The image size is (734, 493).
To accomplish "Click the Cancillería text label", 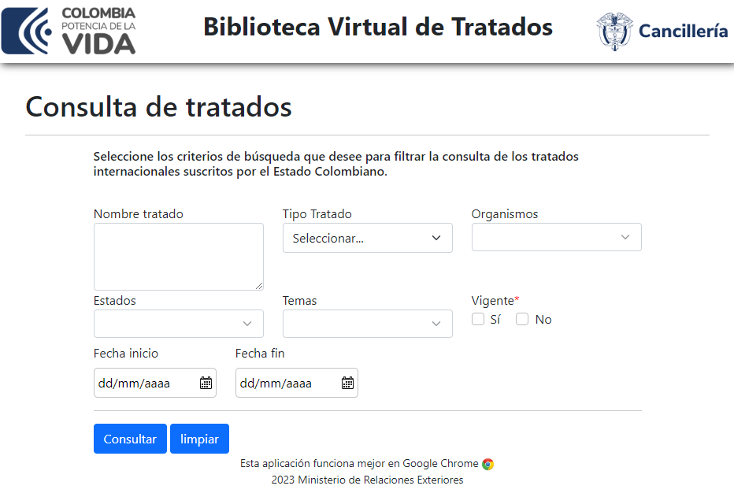I will coord(683,30).
